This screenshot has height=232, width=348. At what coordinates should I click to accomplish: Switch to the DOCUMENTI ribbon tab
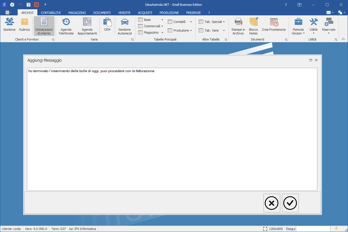102,13
